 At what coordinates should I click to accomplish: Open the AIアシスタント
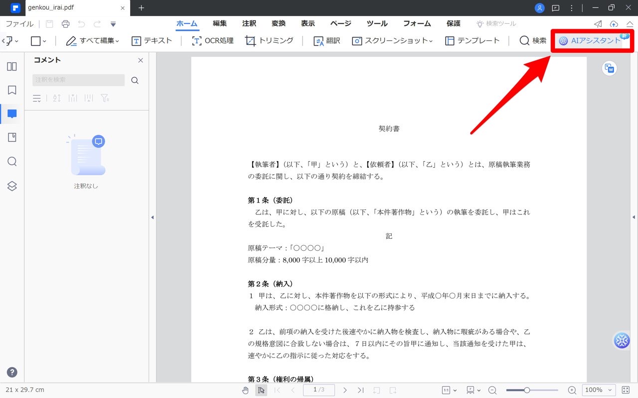(591, 40)
